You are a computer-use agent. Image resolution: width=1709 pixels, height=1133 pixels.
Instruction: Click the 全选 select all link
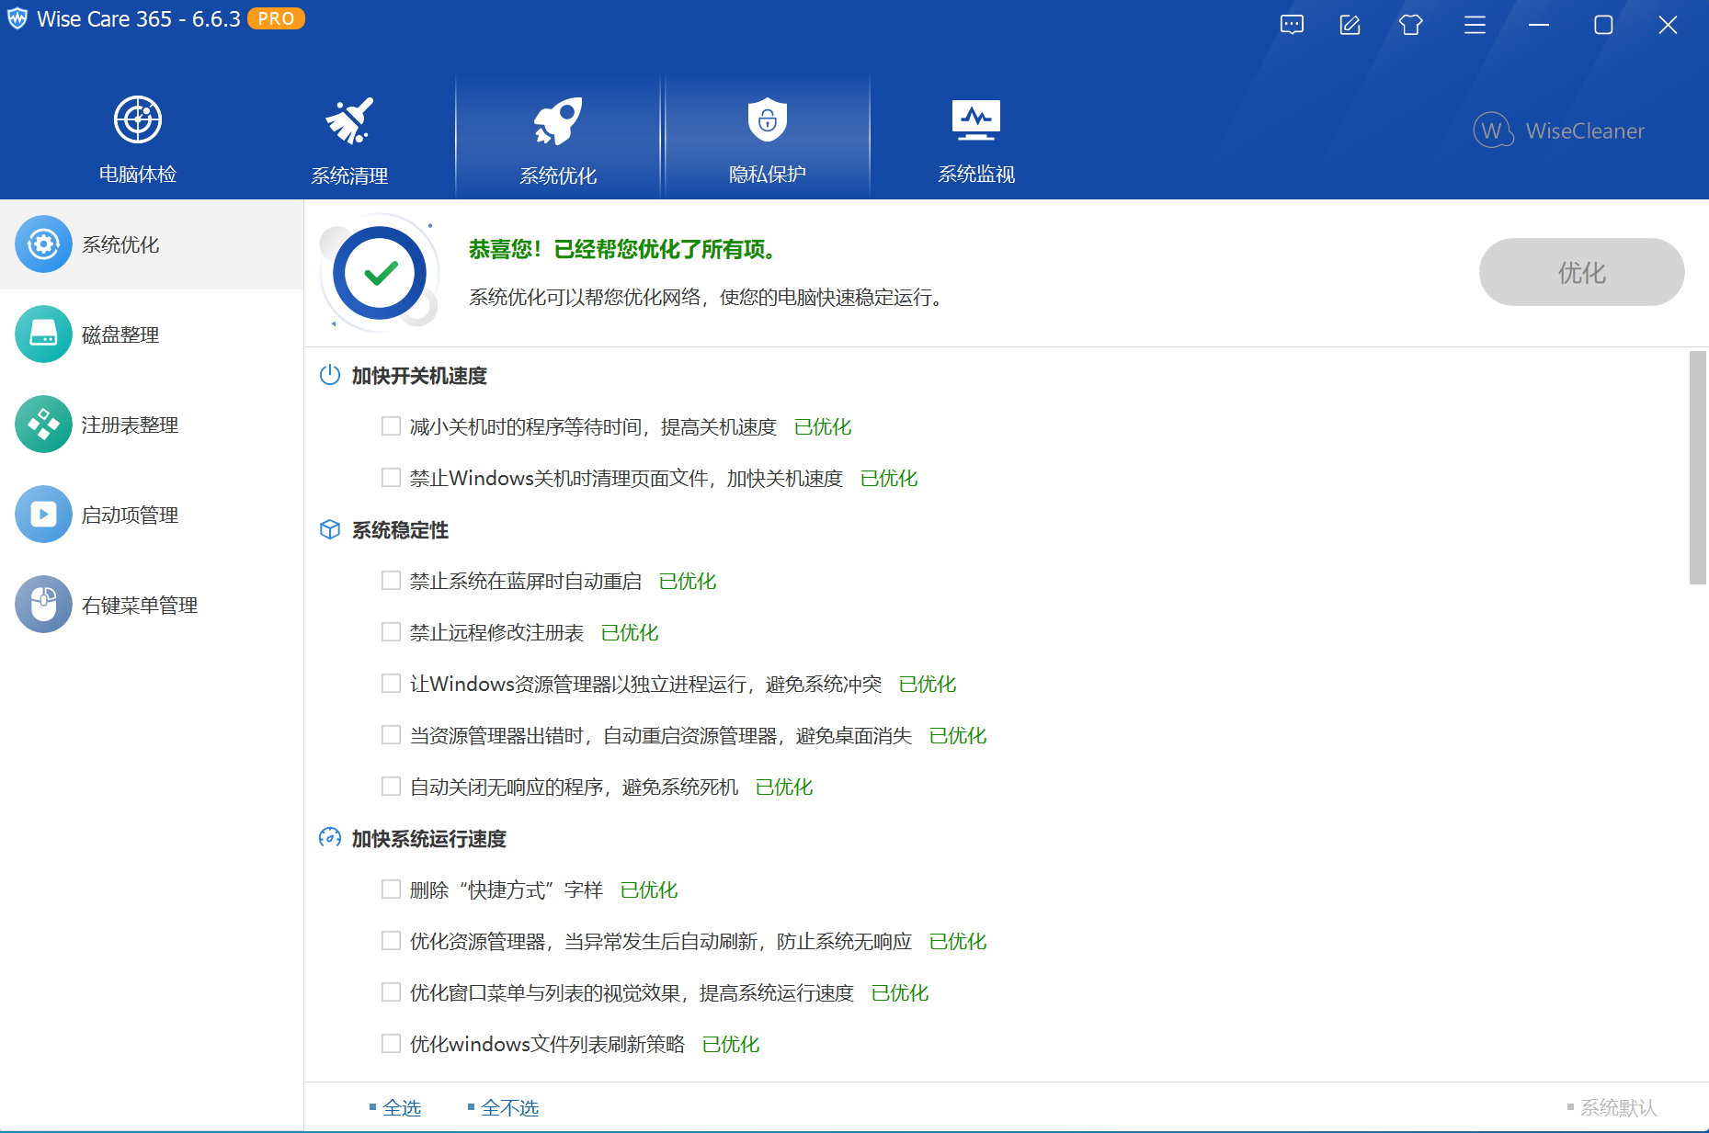point(402,1107)
